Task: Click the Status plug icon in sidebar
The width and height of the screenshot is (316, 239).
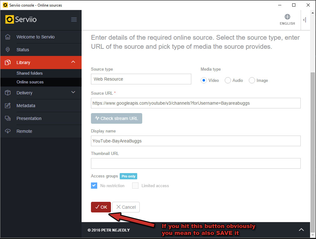Action: click(8, 50)
